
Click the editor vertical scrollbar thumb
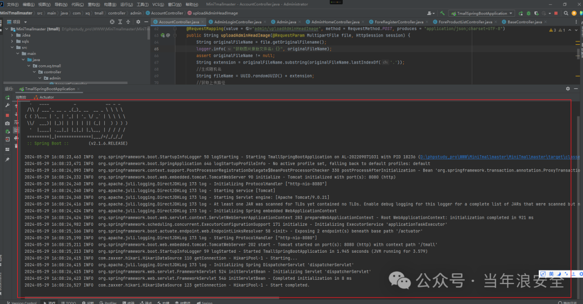[x=578, y=53]
